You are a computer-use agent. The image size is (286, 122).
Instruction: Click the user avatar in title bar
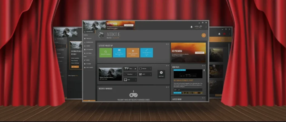(201, 27)
